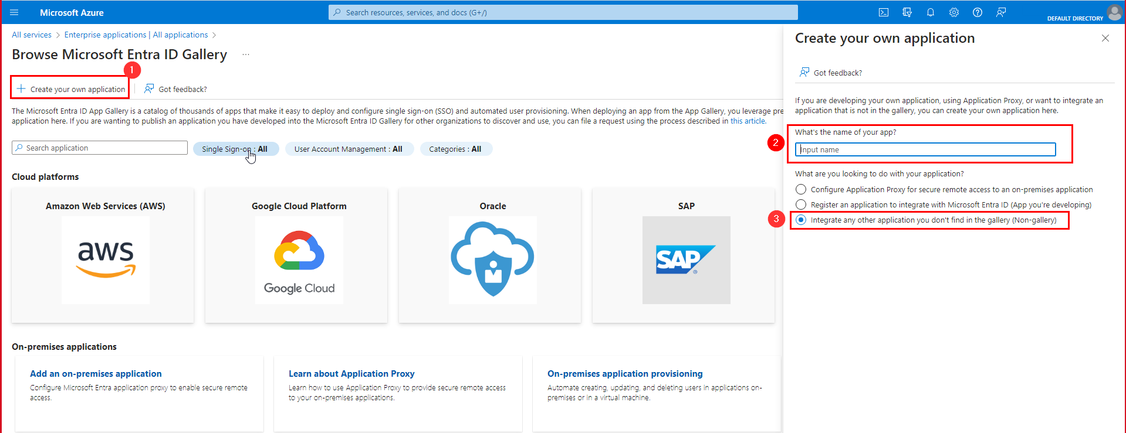Open Learn about Application Proxy link
1126x433 pixels.
pos(351,373)
